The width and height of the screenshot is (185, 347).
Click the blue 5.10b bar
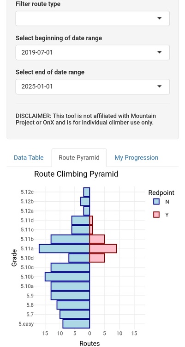pyautogui.click(x=67, y=277)
